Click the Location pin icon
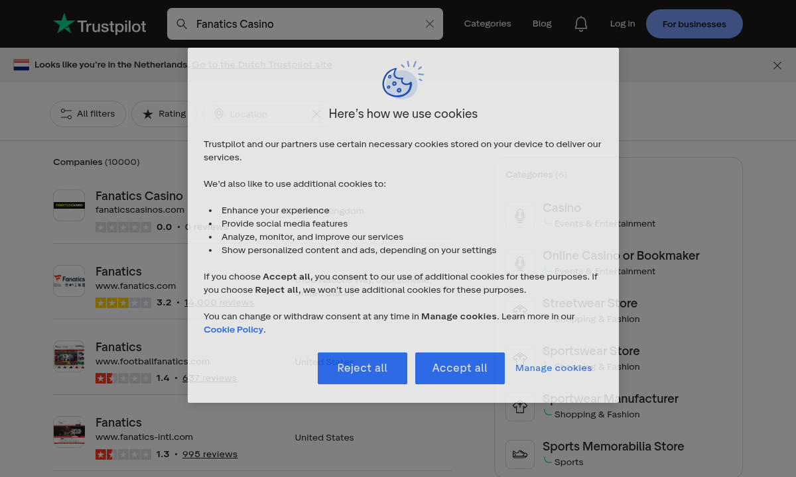 (219, 114)
